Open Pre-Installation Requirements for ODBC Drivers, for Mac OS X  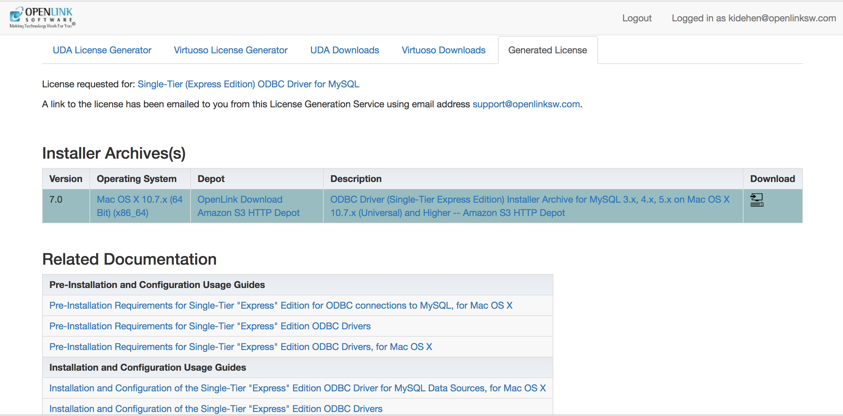(x=241, y=347)
